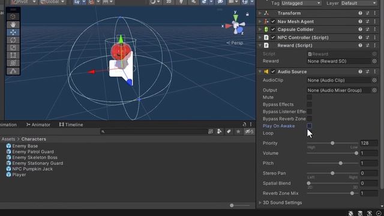The width and height of the screenshot is (384, 216).
Task: Disable the Nav Mesh Agent component checkbox
Action: (x=273, y=22)
